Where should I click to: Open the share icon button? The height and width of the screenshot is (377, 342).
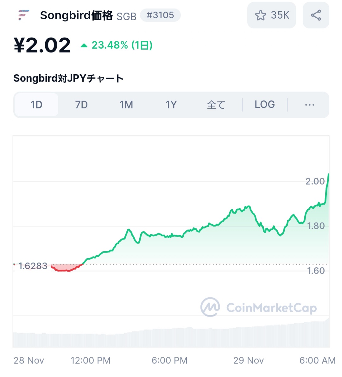[x=316, y=15]
